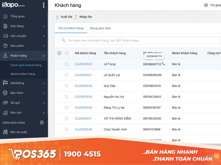This screenshot has height=165, width=221.
Task: Toggle the select-all customers checkbox
Action: coord(67,53)
